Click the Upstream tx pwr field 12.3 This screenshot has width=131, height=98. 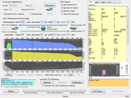point(69,35)
